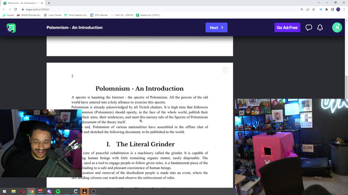The width and height of the screenshot is (348, 195).
Task: Open the LiveU Central bookmark
Action: [x=53, y=15]
